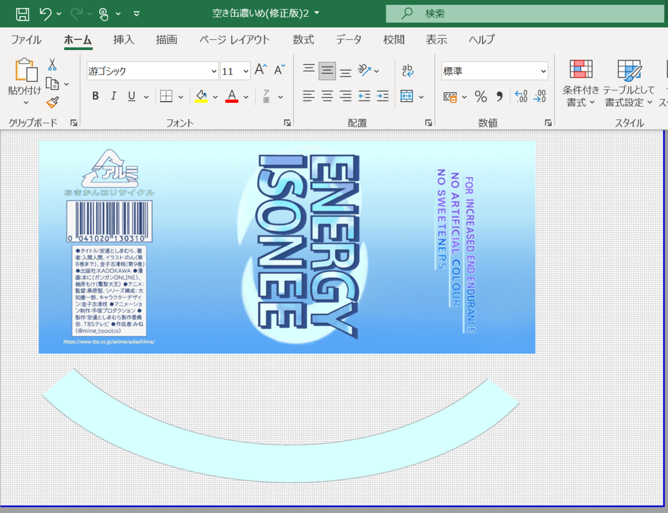The image size is (668, 513).
Task: Apply yellow fill color bucket
Action: [201, 96]
